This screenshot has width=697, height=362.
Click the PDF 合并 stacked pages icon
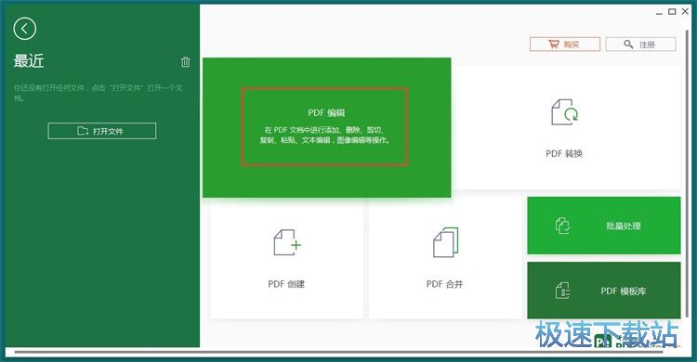[445, 242]
